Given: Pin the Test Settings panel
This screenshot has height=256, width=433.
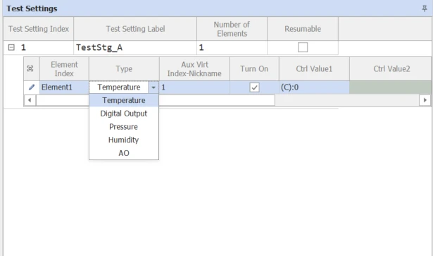Looking at the screenshot, I should pos(425,8).
